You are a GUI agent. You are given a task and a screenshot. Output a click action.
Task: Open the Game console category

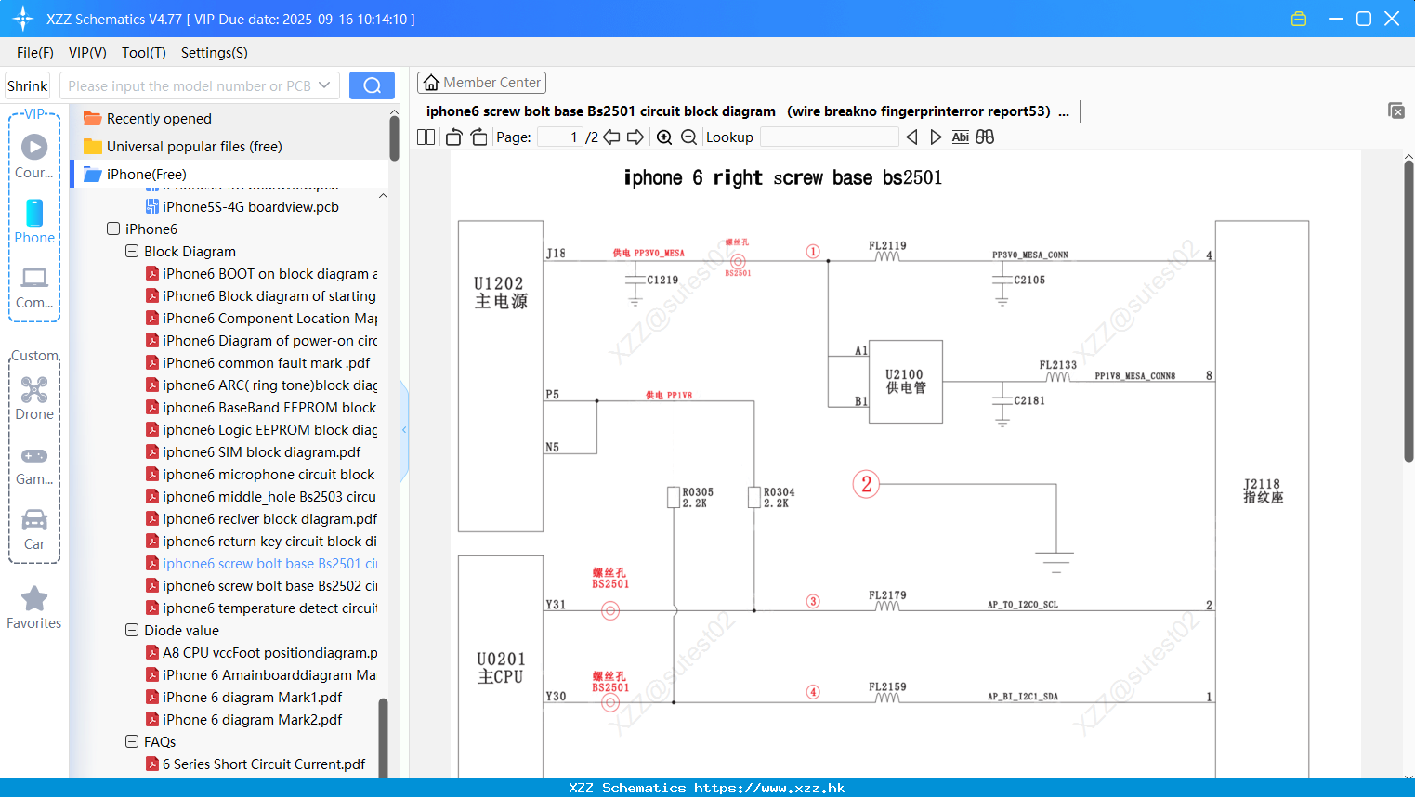[34, 464]
